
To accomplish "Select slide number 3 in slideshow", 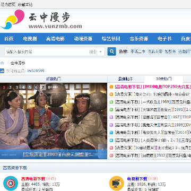I will [x=17, y=87].
